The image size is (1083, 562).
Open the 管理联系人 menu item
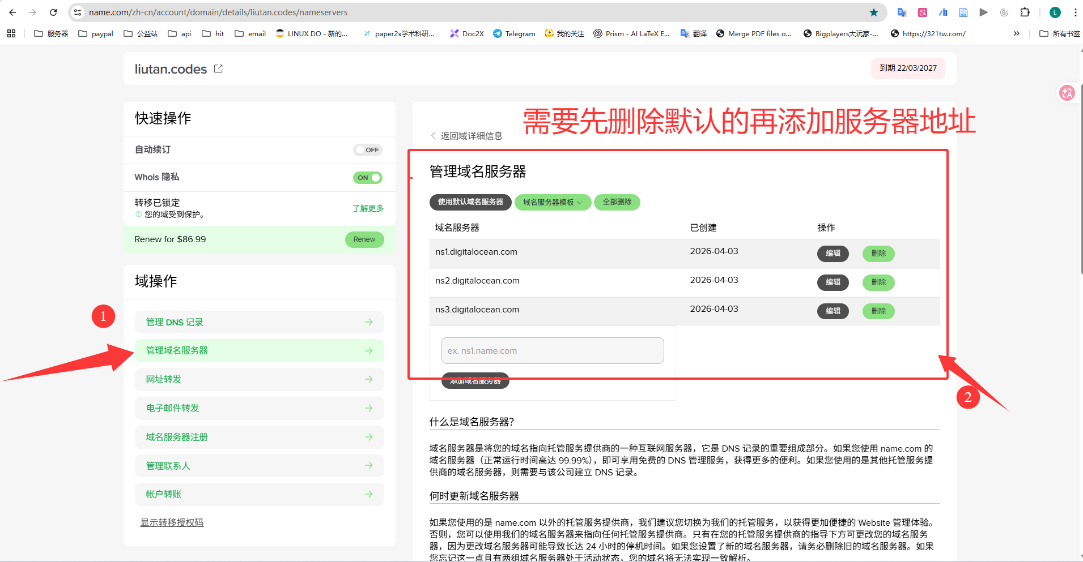[260, 466]
